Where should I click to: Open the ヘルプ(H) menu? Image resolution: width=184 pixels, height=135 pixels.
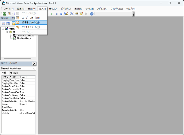131,9
